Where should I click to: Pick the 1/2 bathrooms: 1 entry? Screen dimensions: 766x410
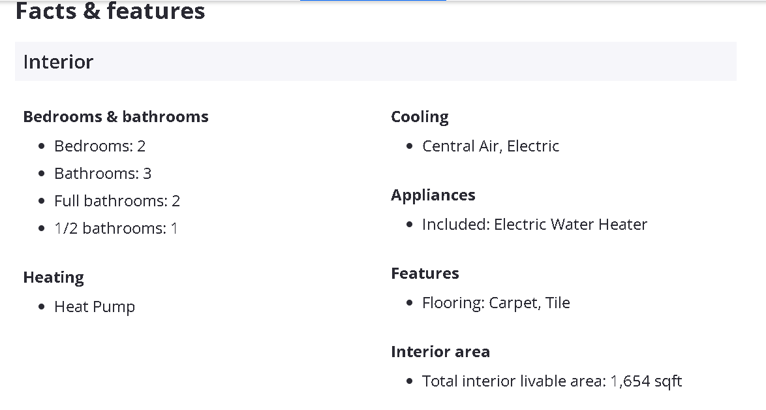tap(115, 229)
